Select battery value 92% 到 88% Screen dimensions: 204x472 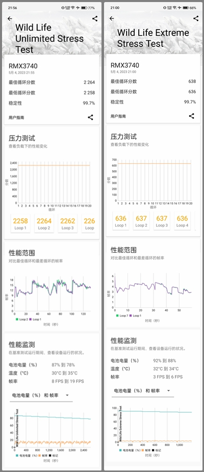pos(165,360)
